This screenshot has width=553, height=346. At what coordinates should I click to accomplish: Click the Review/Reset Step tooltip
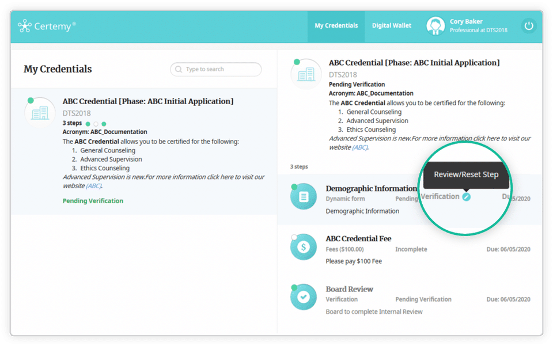pos(466,175)
